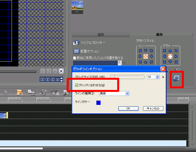Image resolution: width=196 pixels, height=152 pixels.
Task: Select In direction: enter from right
Action: (x=151, y=56)
